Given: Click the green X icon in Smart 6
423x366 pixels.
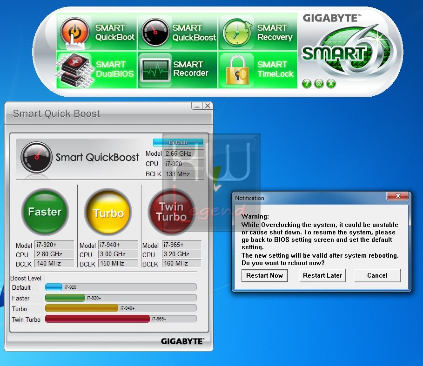Looking at the screenshot, I should coord(331,83).
